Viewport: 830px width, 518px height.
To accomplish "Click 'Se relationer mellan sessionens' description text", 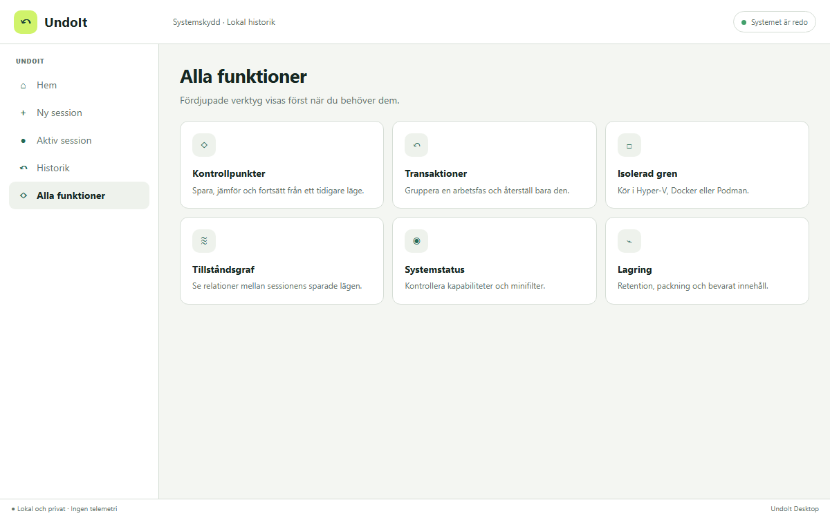I will 277,286.
